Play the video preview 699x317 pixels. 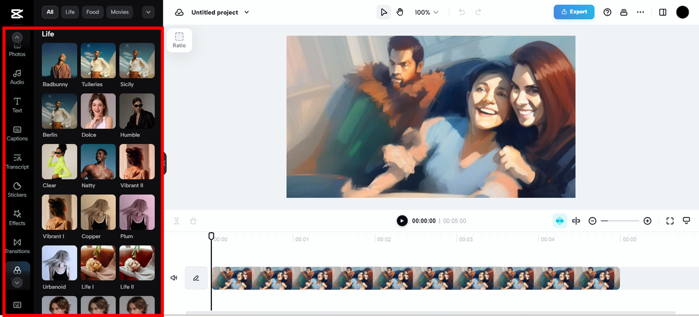402,221
